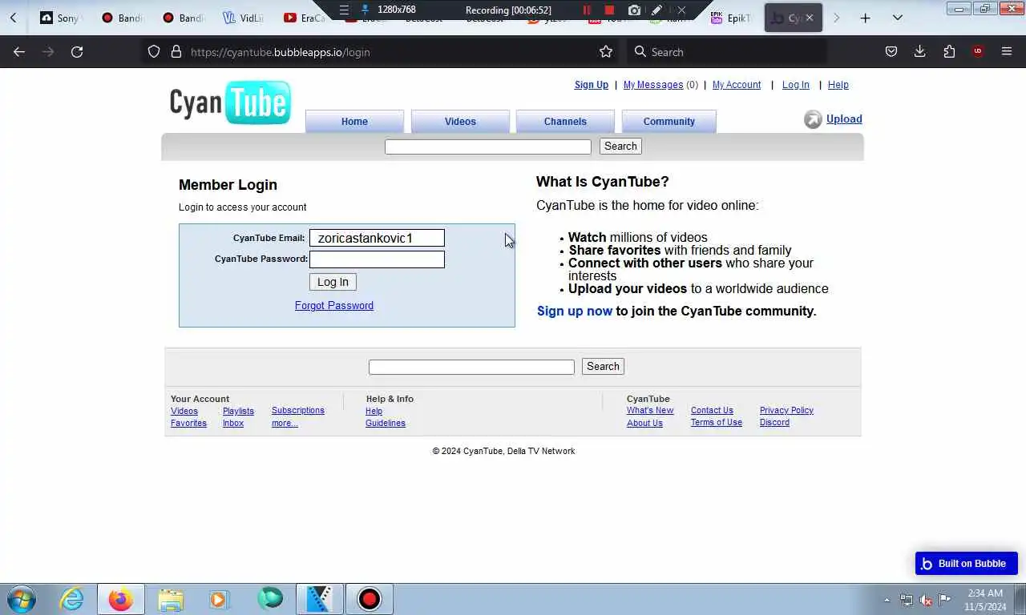Open the Windows Media Player taskbar icon
The image size is (1026, 615).
click(219, 599)
